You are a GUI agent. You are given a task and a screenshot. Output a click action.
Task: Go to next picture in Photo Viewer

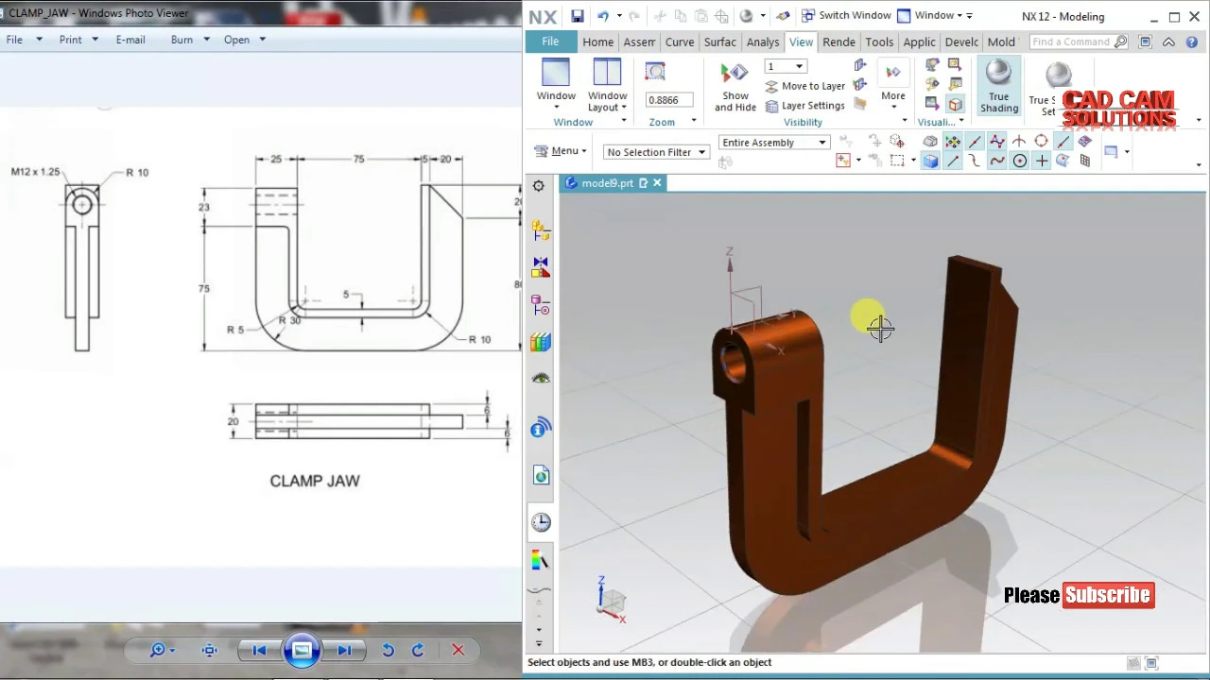pyautogui.click(x=344, y=650)
